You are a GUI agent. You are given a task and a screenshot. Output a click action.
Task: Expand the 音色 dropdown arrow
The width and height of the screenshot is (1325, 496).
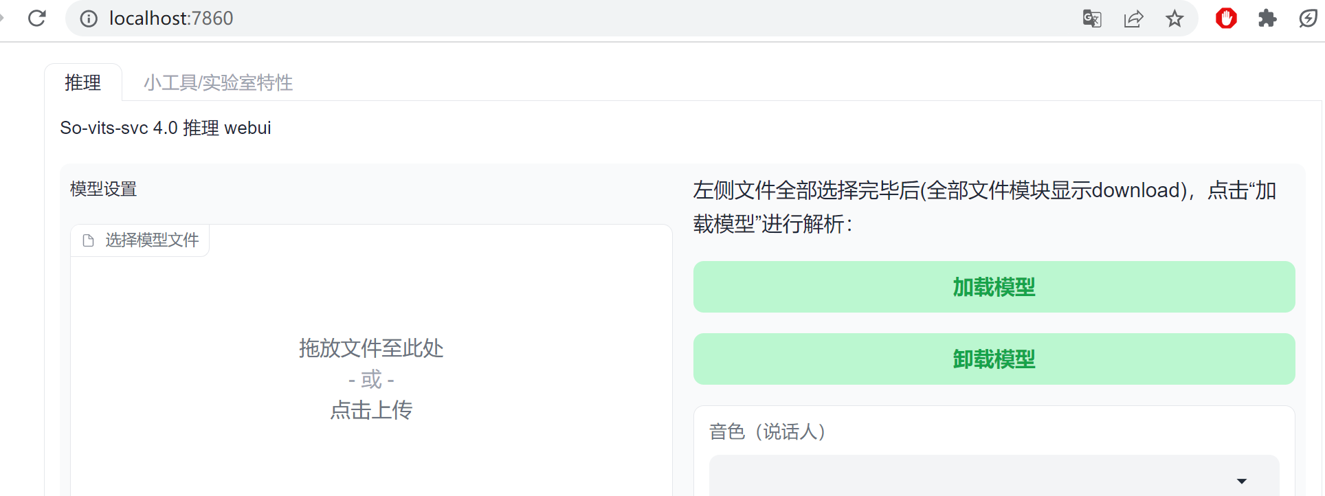pos(1241,481)
